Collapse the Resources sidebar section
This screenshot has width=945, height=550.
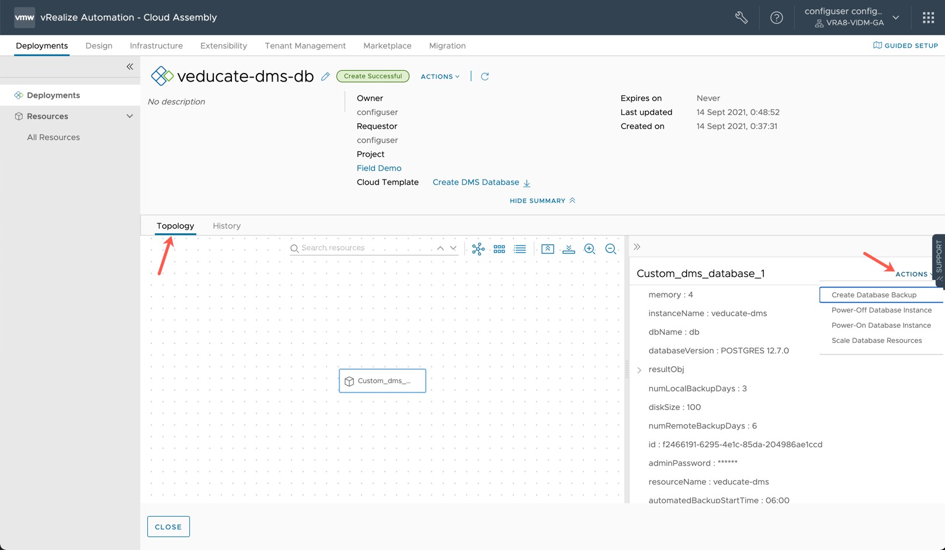(x=130, y=116)
